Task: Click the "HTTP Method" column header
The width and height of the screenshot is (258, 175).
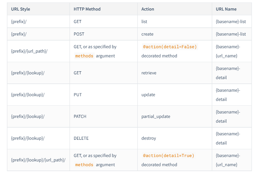Action: click(87, 9)
